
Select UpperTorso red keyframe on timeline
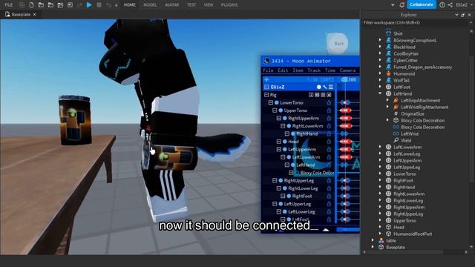coord(345,111)
